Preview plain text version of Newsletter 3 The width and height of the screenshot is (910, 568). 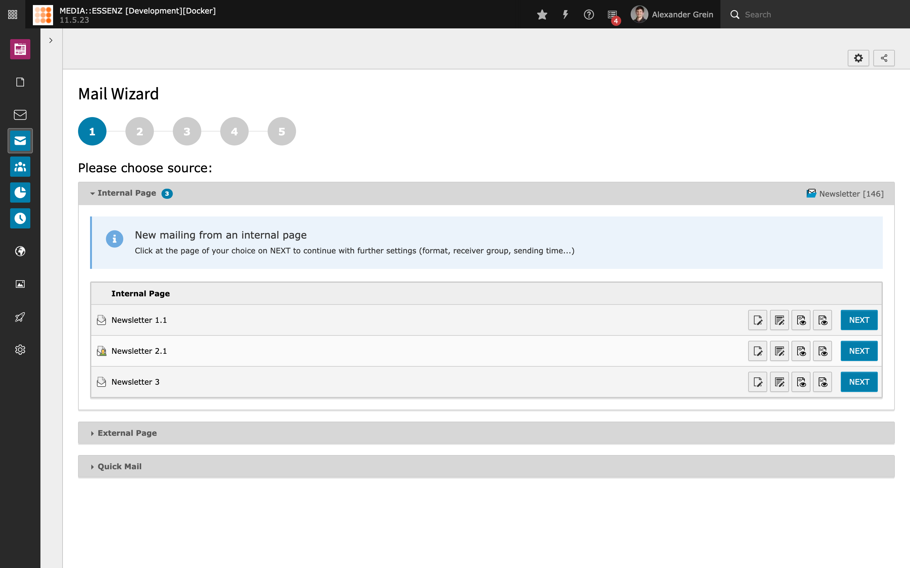[822, 382]
